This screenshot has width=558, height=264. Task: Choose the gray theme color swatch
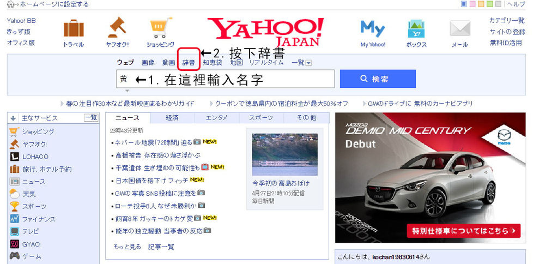(x=498, y=4)
